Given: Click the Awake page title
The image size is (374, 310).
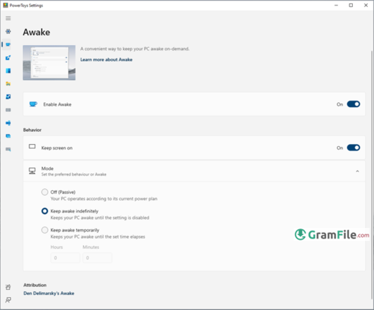Looking at the screenshot, I should click(36, 32).
